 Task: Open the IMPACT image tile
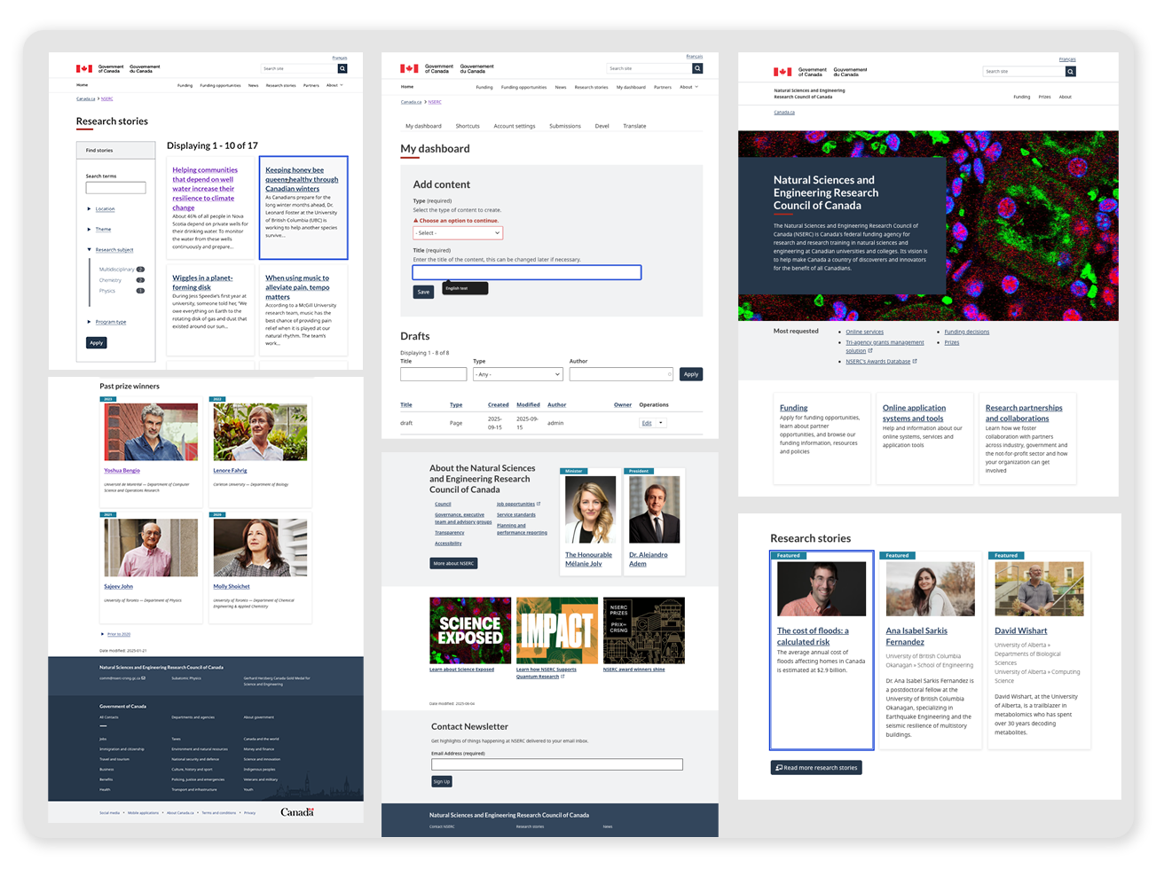coord(556,630)
